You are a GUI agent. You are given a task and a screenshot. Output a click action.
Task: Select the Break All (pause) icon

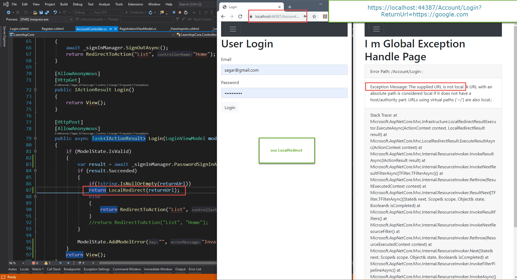pyautogui.click(x=174, y=12)
